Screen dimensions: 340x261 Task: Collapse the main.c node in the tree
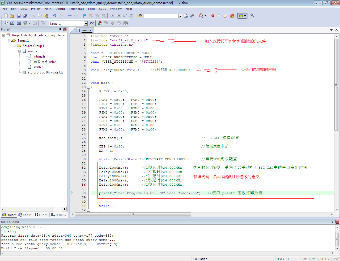(19, 51)
